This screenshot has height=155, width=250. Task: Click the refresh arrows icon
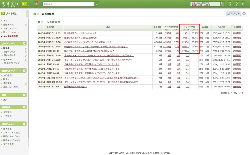(x=244, y=13)
